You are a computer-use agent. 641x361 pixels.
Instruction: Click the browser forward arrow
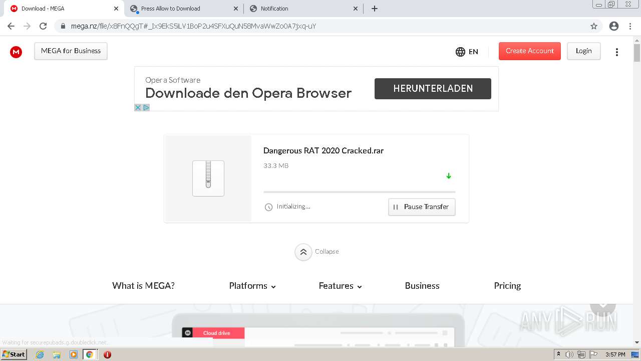point(27,26)
